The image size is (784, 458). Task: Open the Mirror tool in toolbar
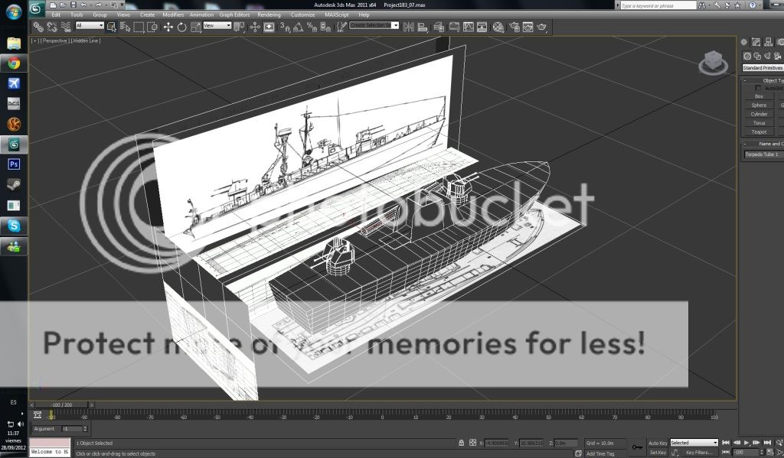[x=409, y=27]
